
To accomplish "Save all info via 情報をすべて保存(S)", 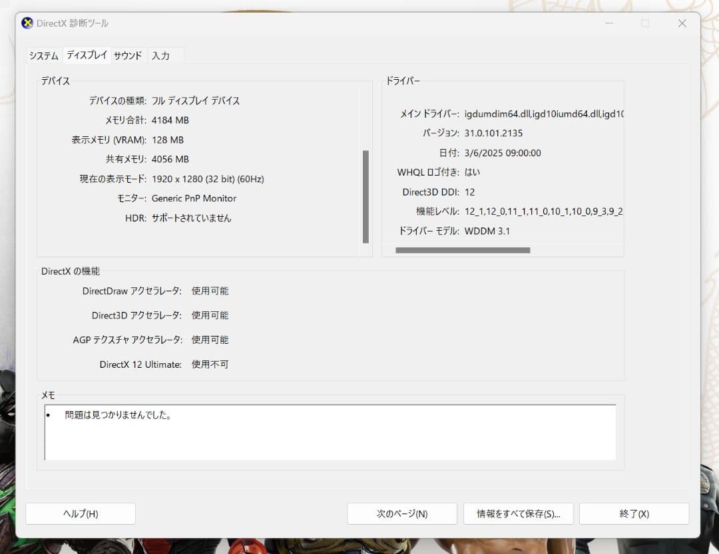I will tap(518, 513).
